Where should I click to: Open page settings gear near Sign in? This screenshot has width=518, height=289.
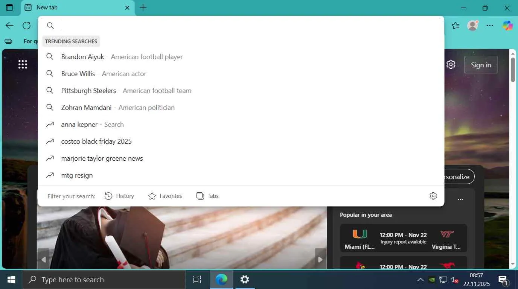pyautogui.click(x=451, y=64)
